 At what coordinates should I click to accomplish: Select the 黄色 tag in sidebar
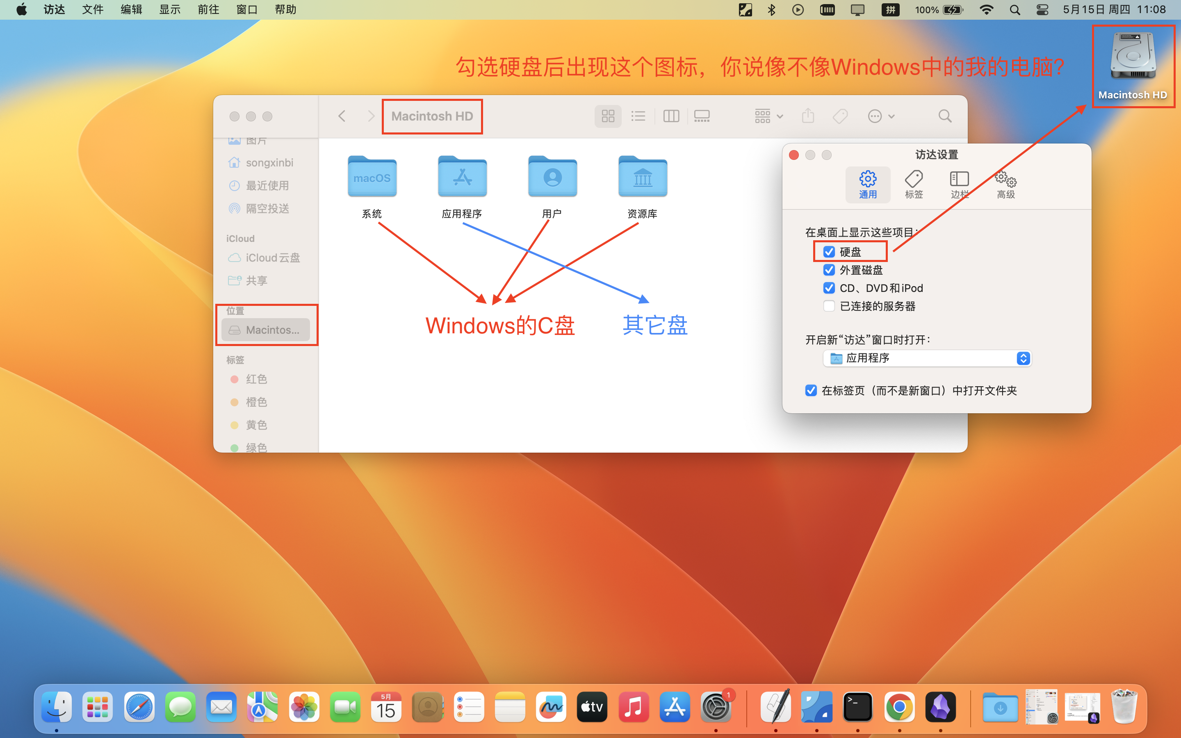coord(266,425)
